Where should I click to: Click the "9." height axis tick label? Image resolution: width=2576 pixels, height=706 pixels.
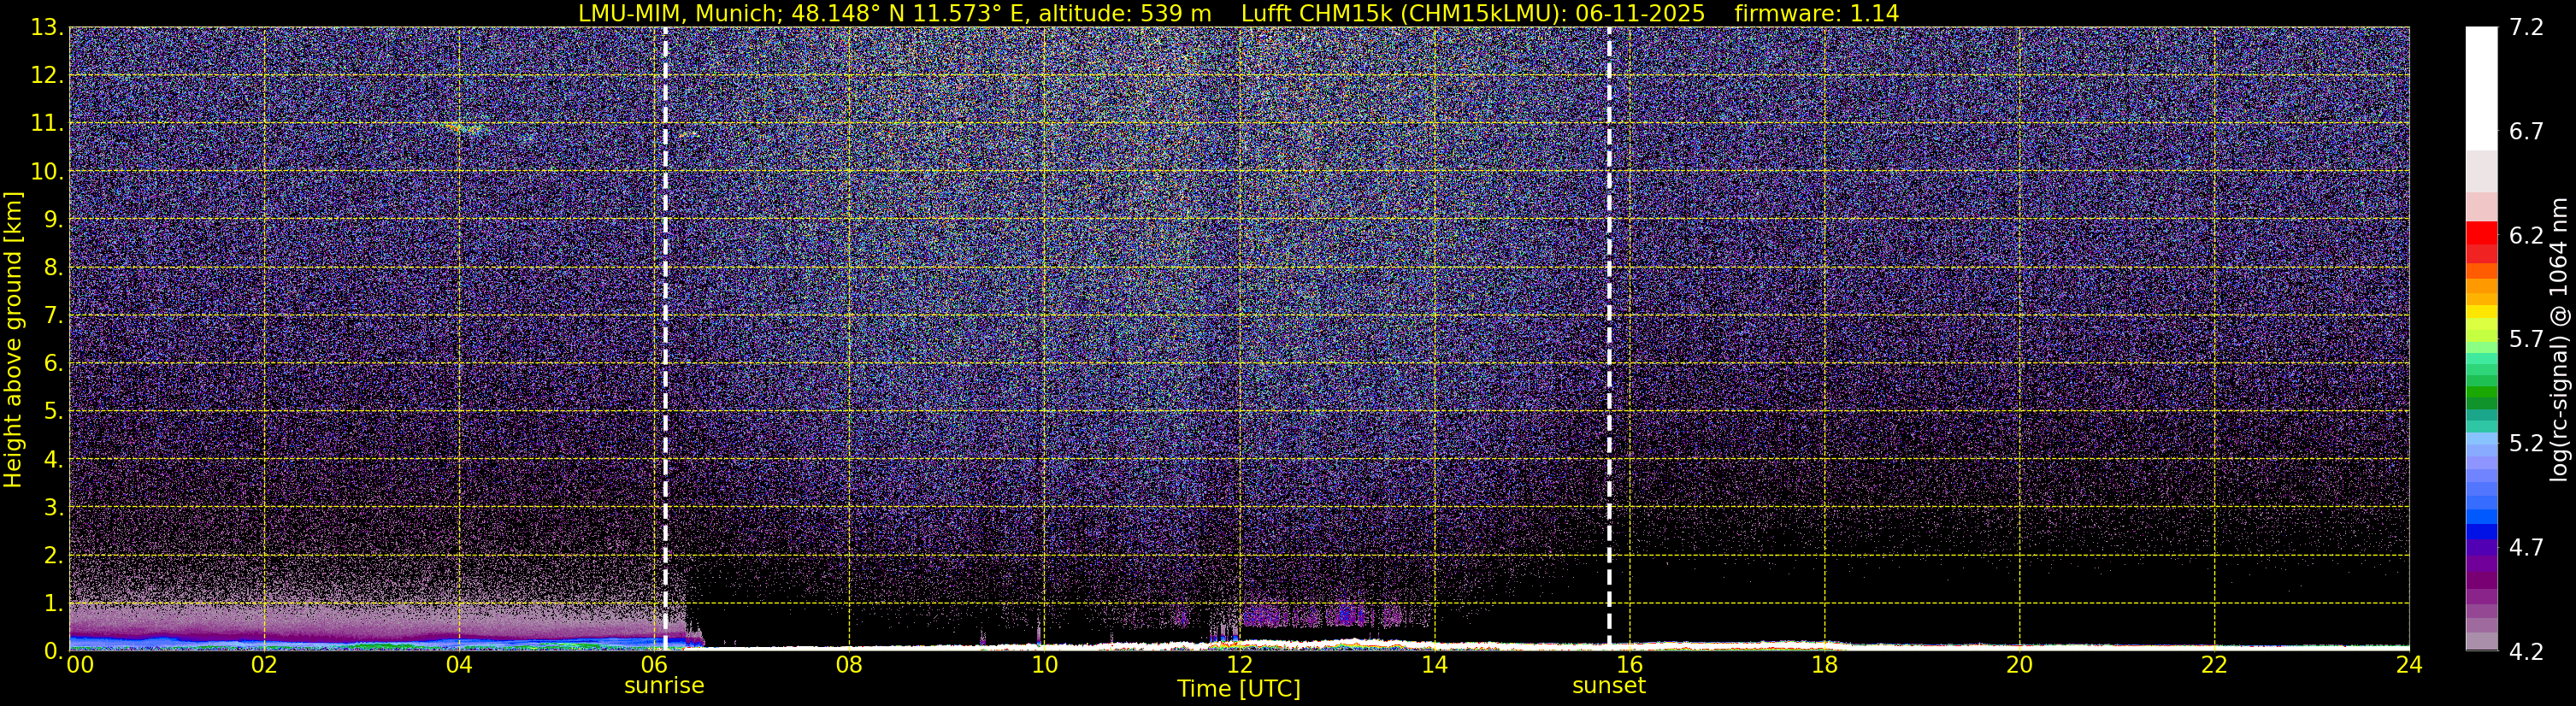tap(54, 220)
